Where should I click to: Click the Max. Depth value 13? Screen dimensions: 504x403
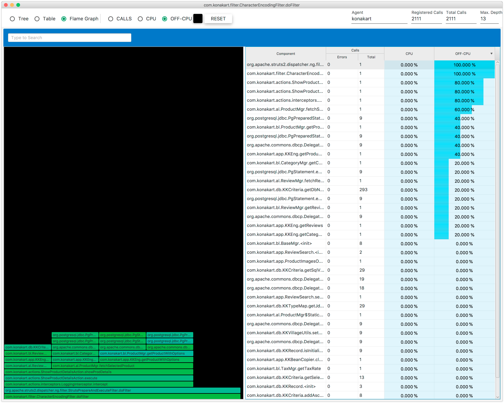[x=490, y=19]
